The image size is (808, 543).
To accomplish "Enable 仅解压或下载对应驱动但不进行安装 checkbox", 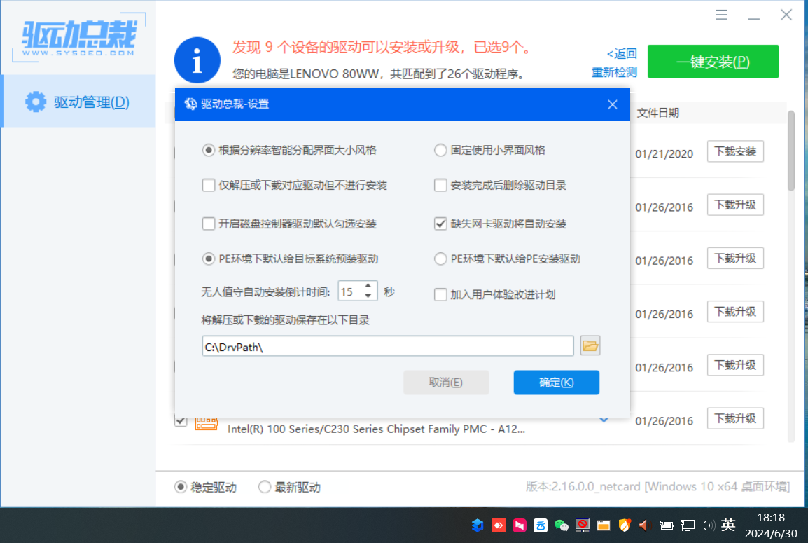I will [x=208, y=186].
